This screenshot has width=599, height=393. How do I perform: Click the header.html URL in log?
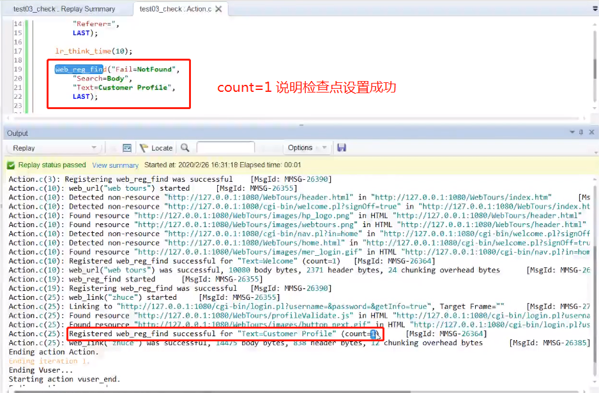[259, 197]
